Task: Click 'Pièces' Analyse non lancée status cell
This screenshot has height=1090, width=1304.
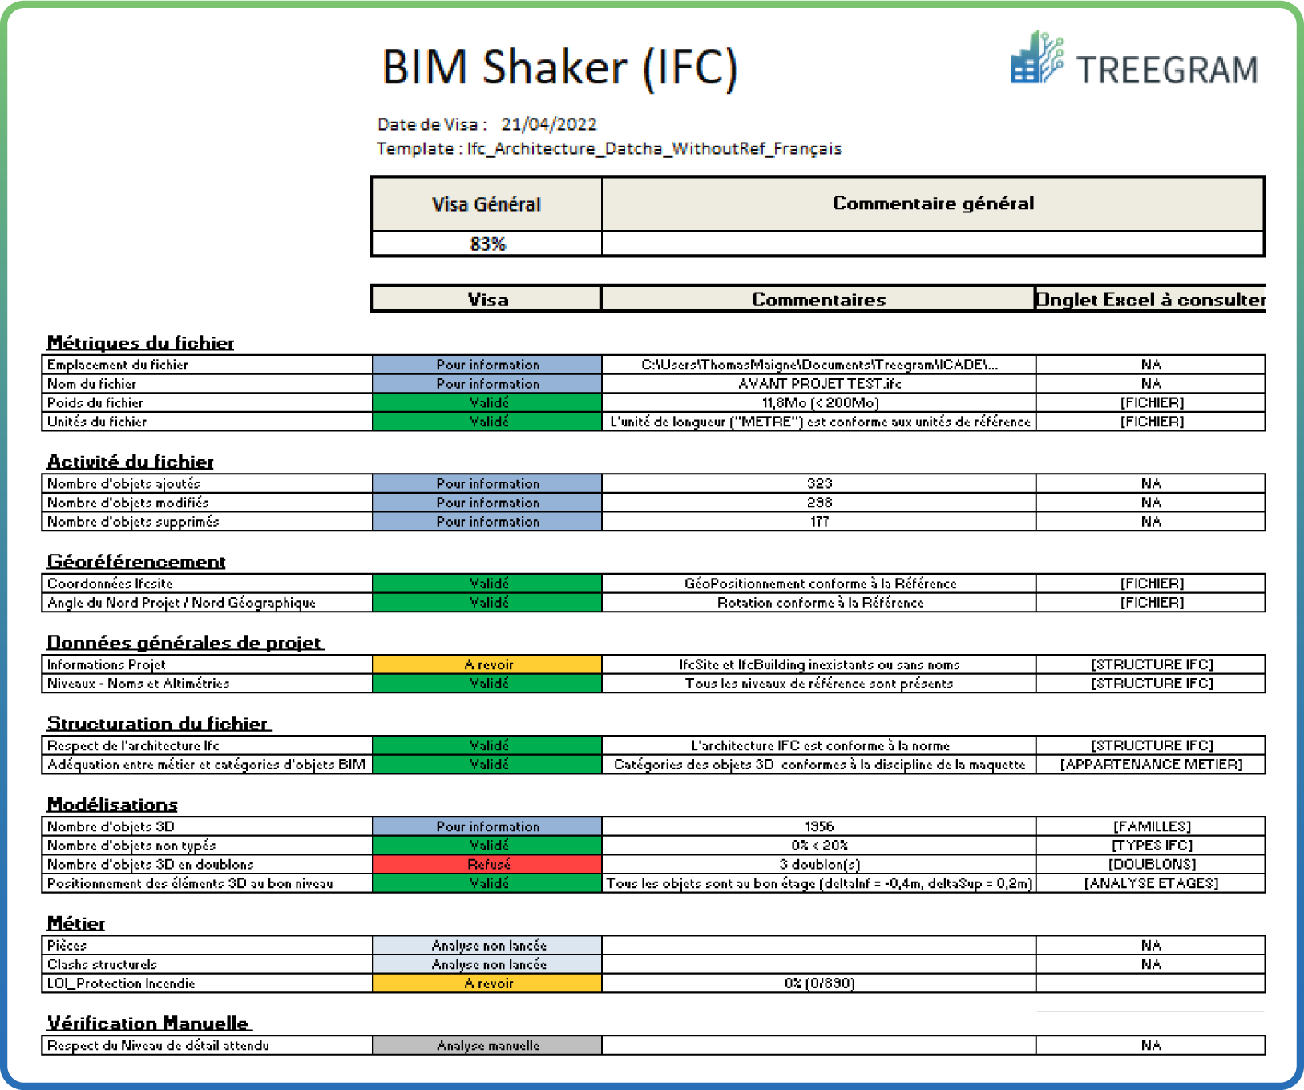Action: [487, 946]
